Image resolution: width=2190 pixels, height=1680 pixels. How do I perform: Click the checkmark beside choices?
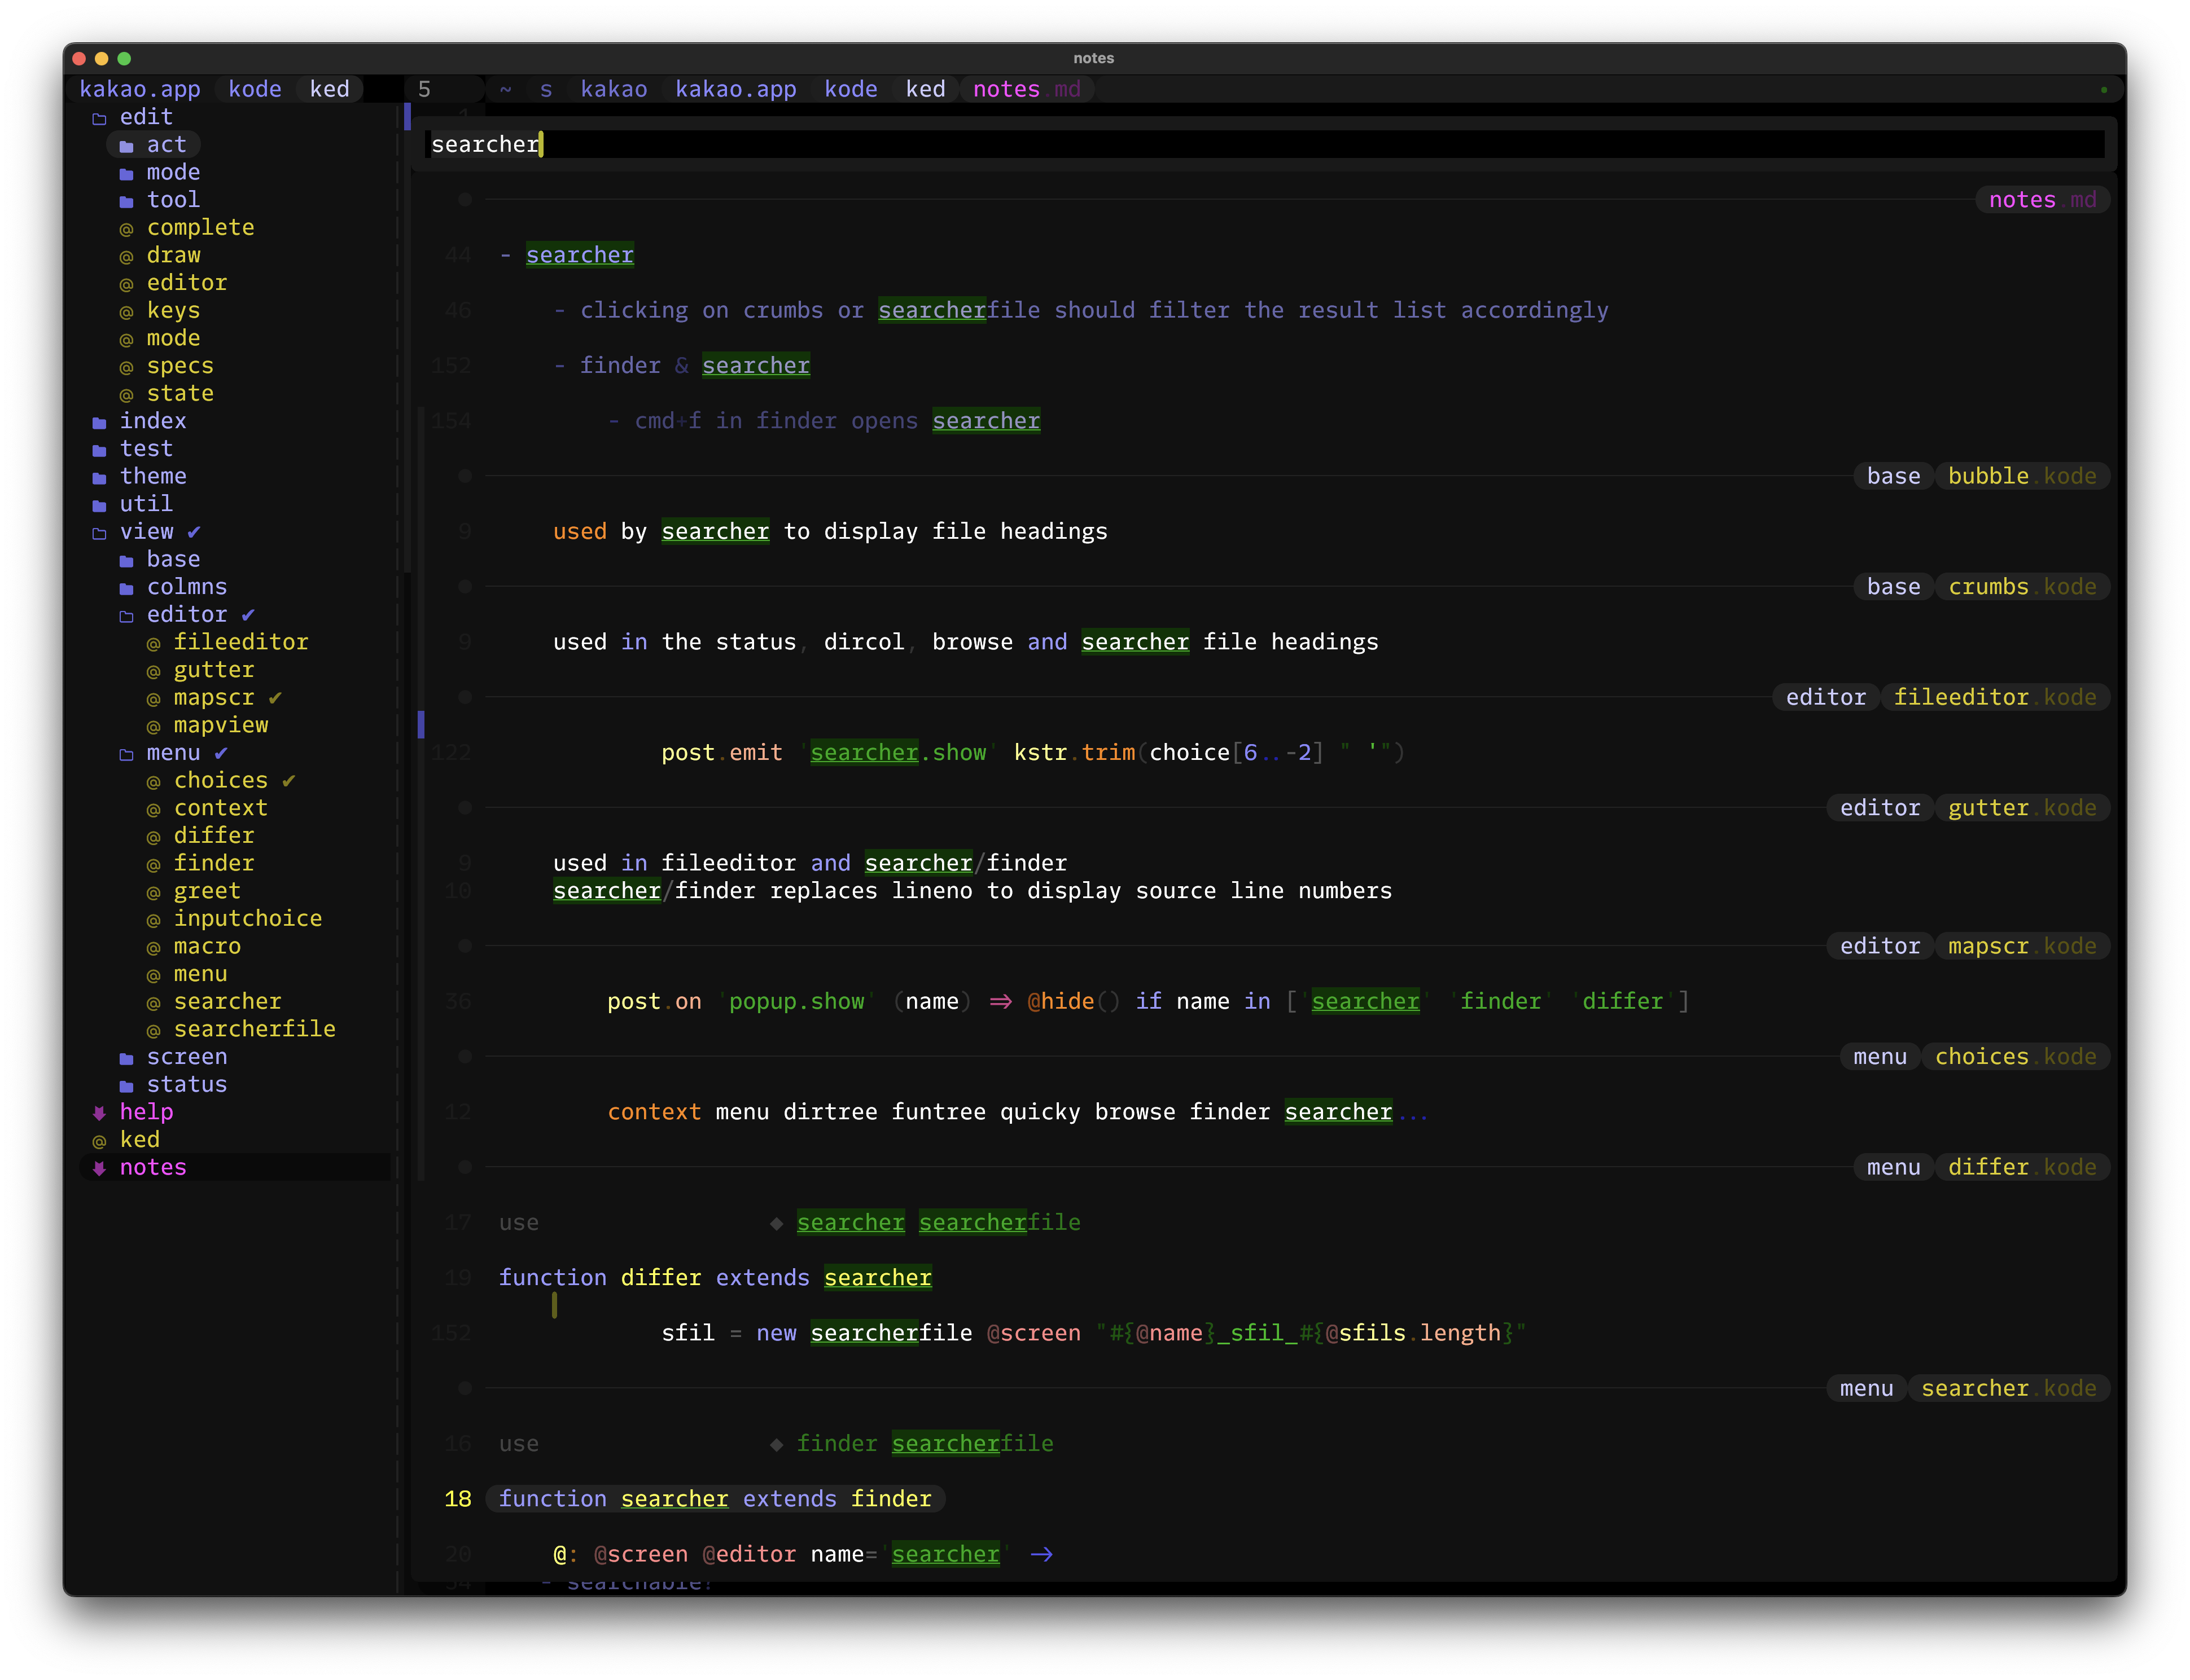pos(288,780)
